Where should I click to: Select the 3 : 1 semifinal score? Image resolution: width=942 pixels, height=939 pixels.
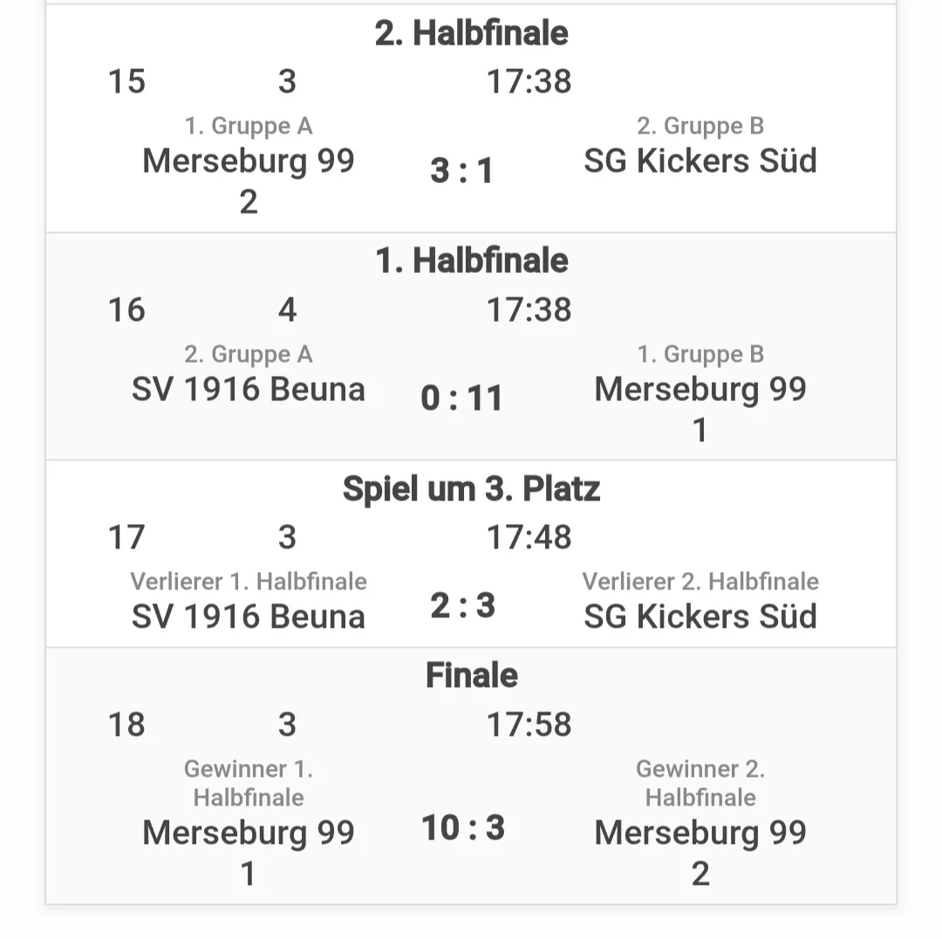462,171
